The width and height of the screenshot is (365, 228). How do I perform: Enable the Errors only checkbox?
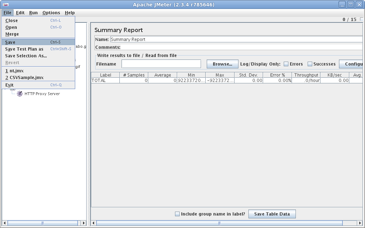pyautogui.click(x=286, y=64)
